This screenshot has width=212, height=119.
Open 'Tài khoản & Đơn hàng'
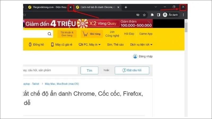coord(67,34)
